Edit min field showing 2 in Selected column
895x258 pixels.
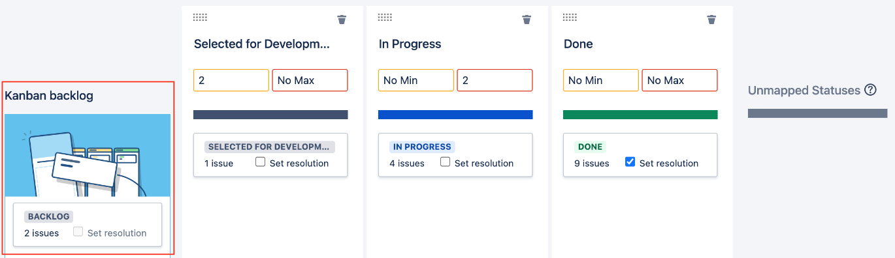231,80
